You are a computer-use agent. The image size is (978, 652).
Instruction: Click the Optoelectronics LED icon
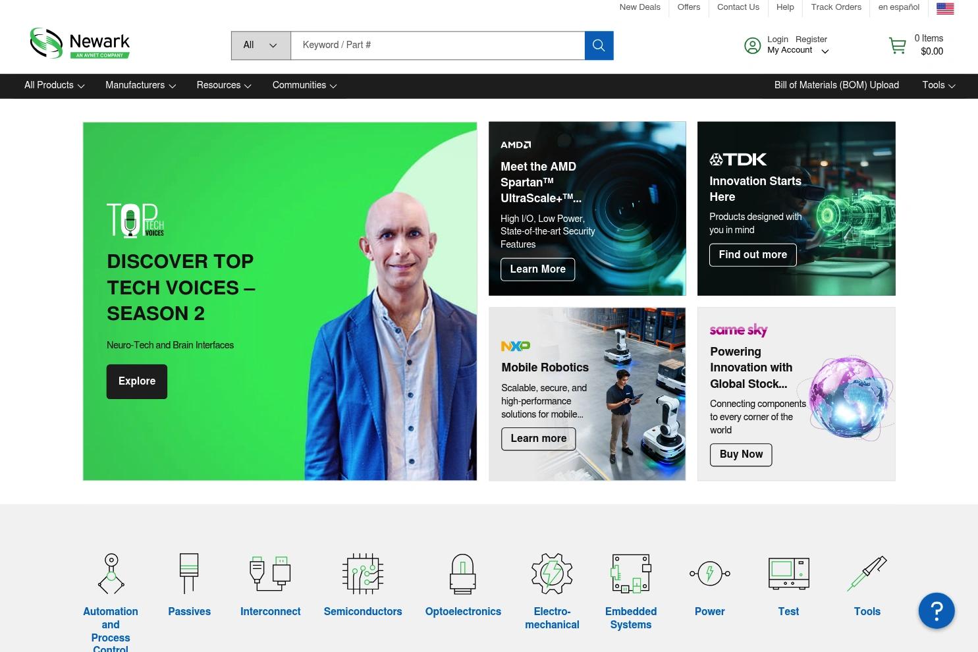(x=463, y=574)
